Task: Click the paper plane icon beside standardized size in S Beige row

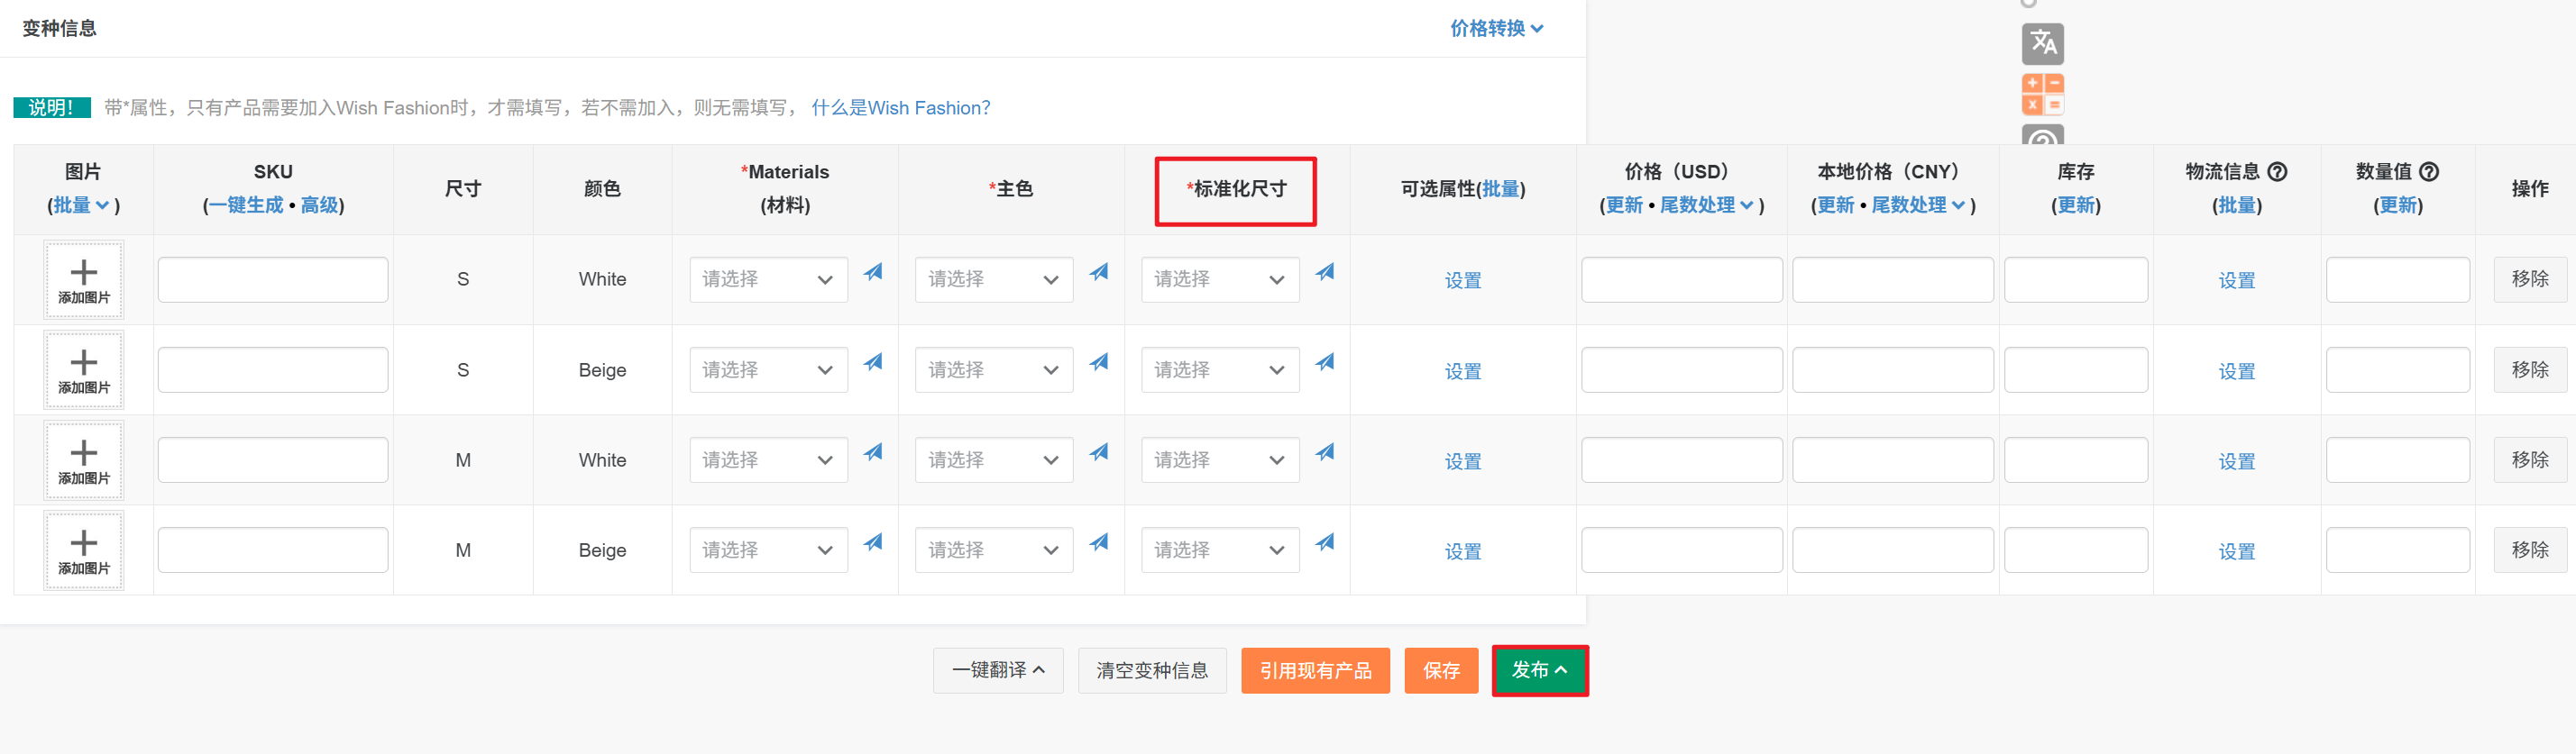Action: point(1324,362)
